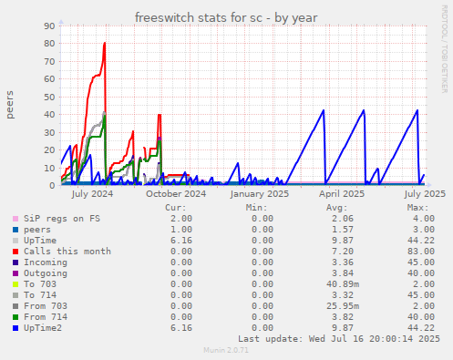453x360 pixels.
Task: Click SiP regs on FS current value 2.00
Action: 181,219
